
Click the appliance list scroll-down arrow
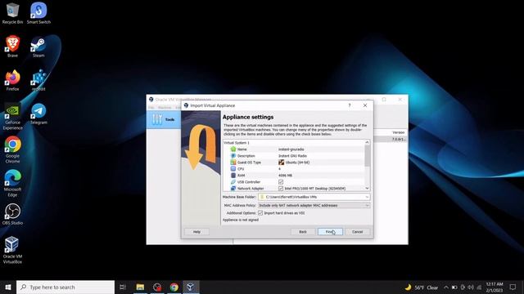(368, 189)
